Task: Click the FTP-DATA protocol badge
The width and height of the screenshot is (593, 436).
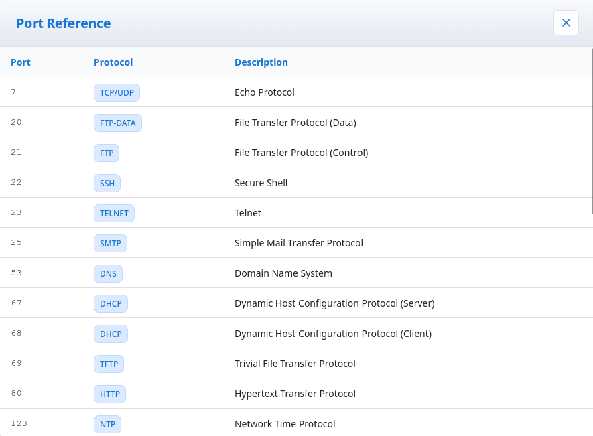Action: 117,123
